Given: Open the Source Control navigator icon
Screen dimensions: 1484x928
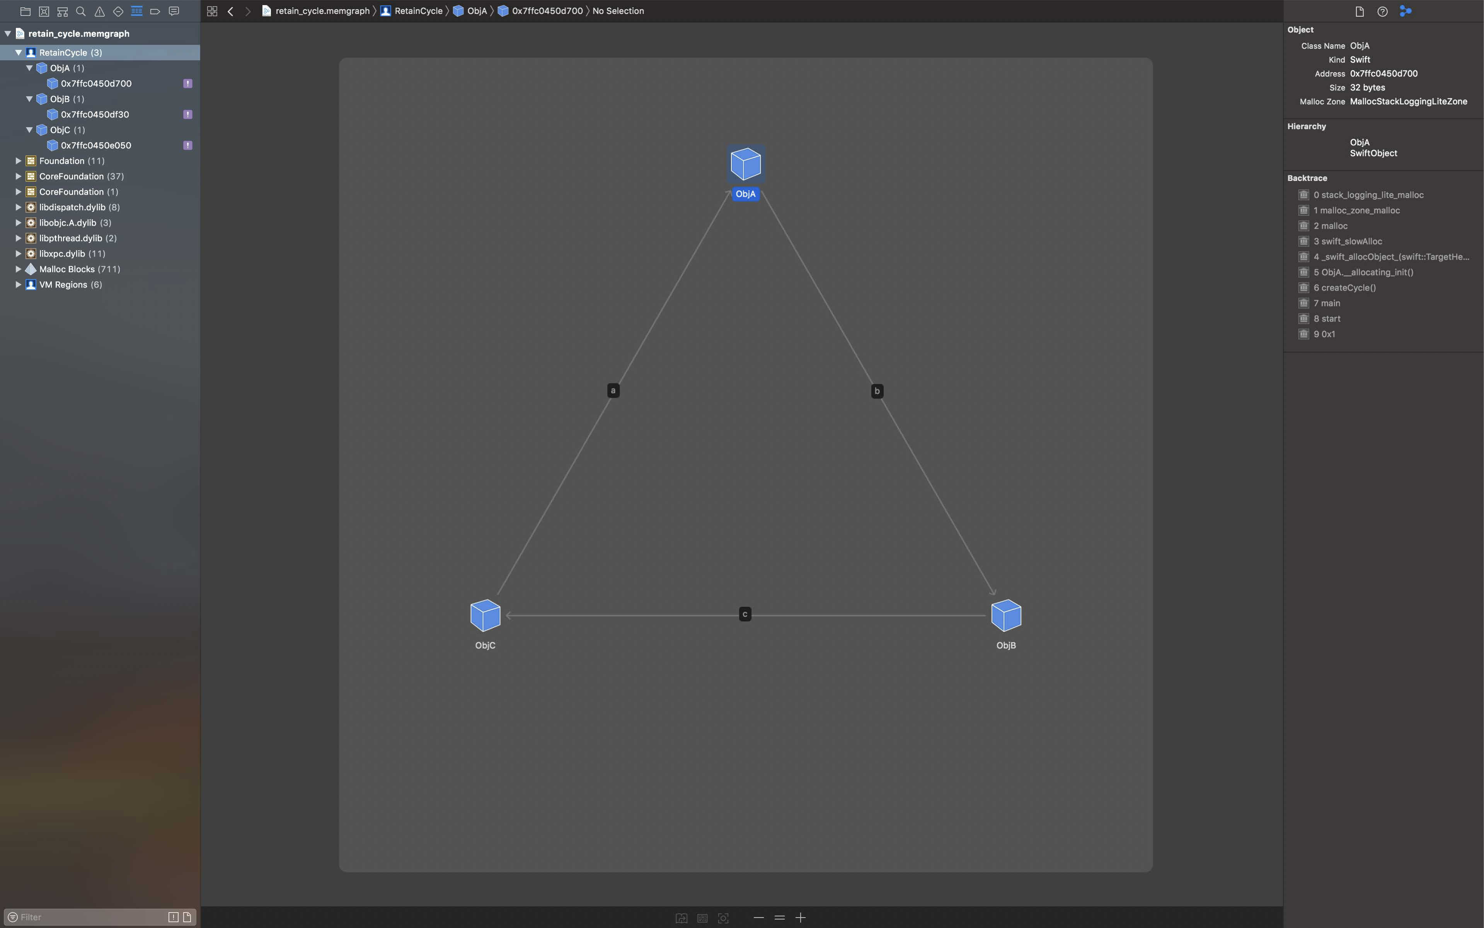Looking at the screenshot, I should point(44,11).
